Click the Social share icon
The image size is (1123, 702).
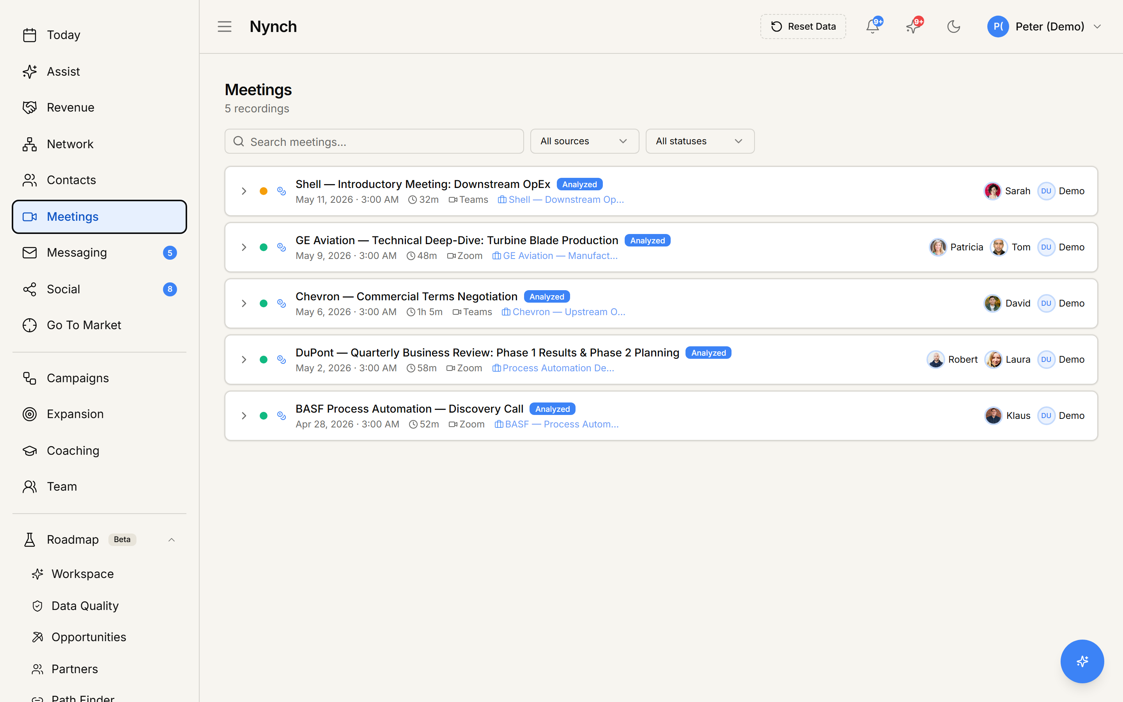(x=30, y=289)
